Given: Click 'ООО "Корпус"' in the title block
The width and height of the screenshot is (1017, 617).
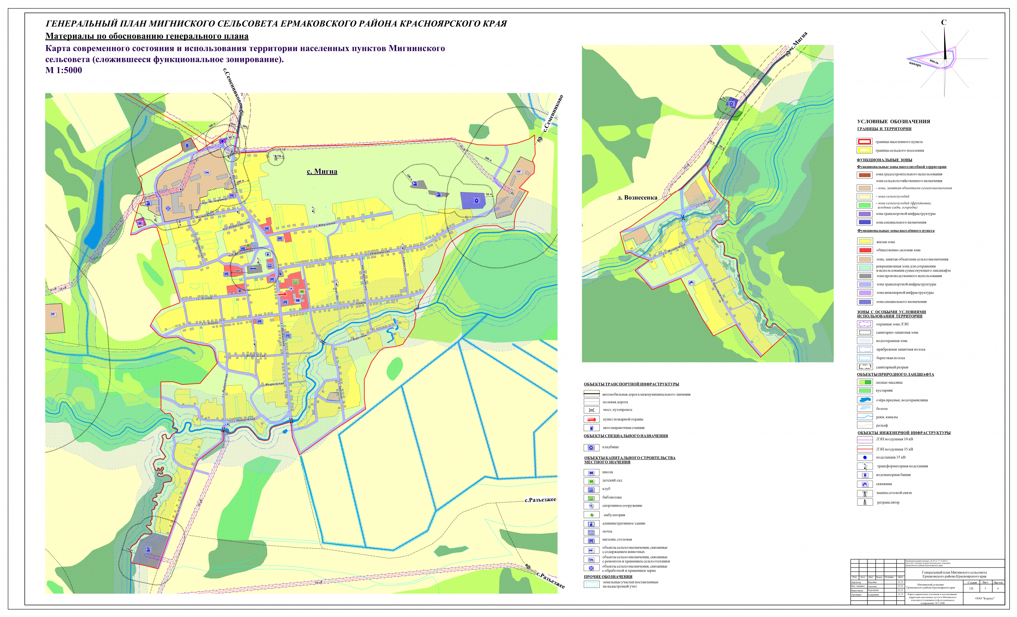Looking at the screenshot, I should (985, 598).
